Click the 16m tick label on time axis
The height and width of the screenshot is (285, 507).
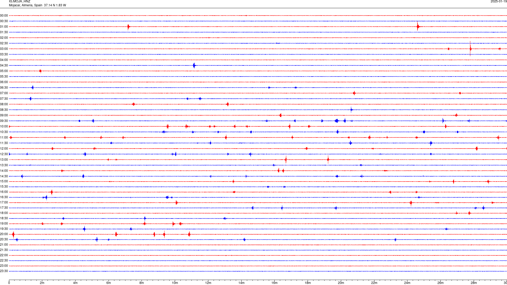click(275, 283)
